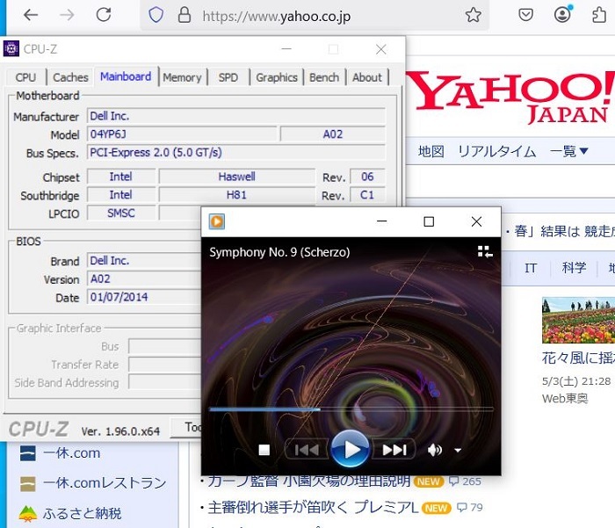The height and width of the screenshot is (528, 615).
Task: Go forward in the browser
Action: pyautogui.click(x=67, y=15)
